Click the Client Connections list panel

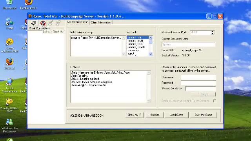pyautogui.click(x=46, y=78)
